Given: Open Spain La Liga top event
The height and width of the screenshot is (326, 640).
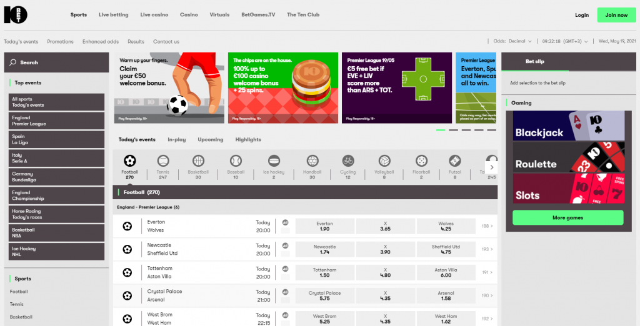Looking at the screenshot, I should point(56,139).
